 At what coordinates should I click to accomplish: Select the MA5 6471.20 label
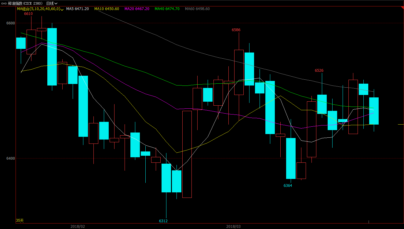tap(78, 9)
